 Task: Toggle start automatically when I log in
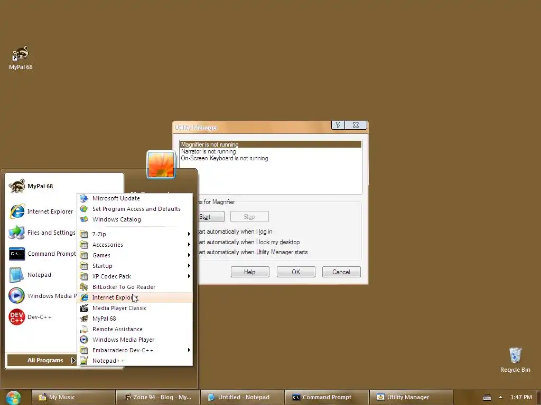pos(235,232)
